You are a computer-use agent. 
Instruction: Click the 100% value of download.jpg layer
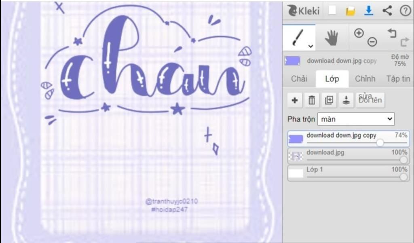tap(399, 152)
